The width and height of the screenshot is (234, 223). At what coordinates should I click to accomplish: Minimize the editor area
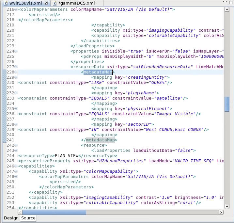[x=225, y=2]
